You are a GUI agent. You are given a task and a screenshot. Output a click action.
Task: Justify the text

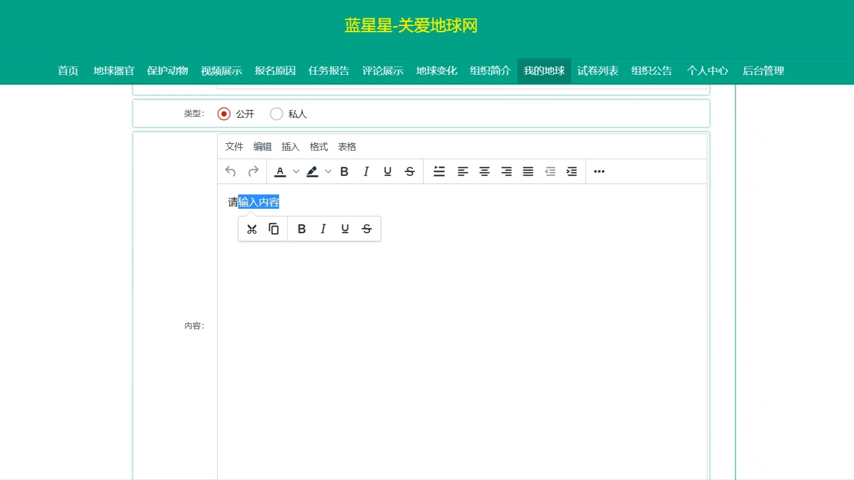[528, 171]
